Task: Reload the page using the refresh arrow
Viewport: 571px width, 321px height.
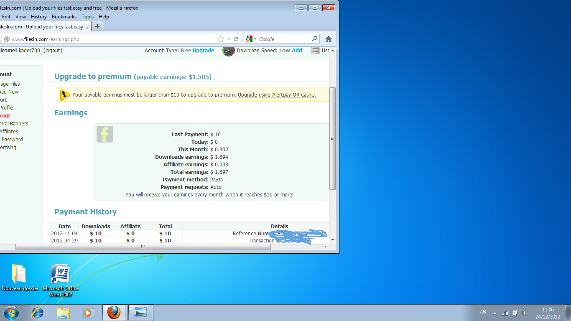Action: pos(236,39)
